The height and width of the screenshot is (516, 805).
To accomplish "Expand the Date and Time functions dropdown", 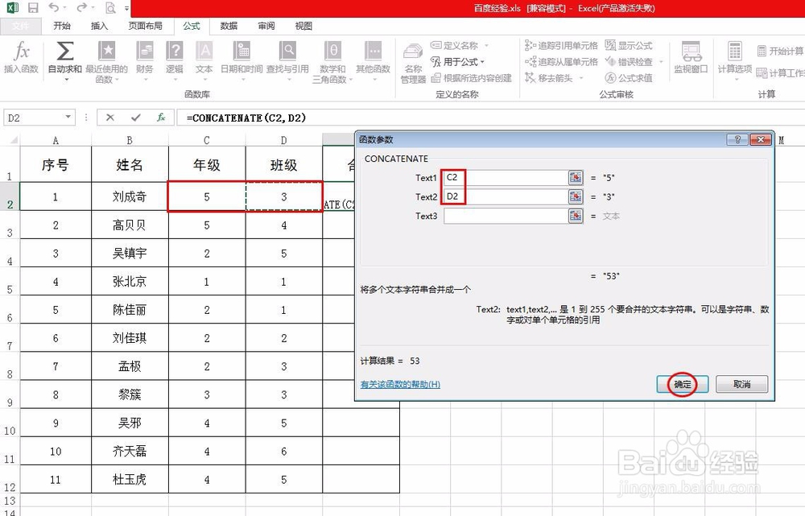I will (243, 78).
